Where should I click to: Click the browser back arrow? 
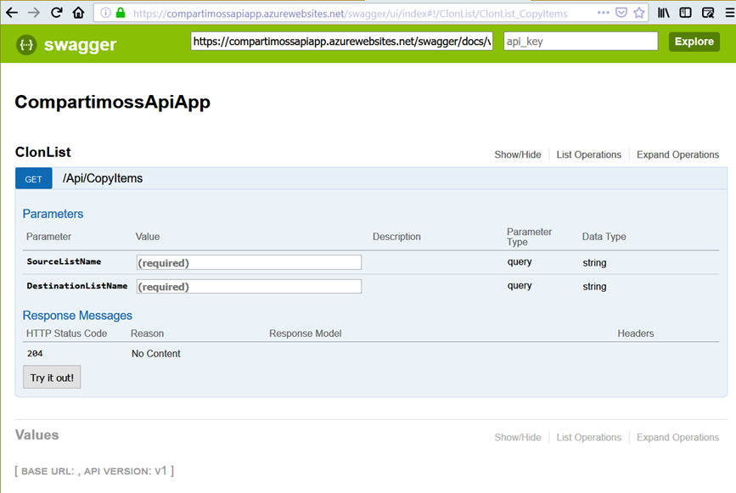(x=12, y=13)
